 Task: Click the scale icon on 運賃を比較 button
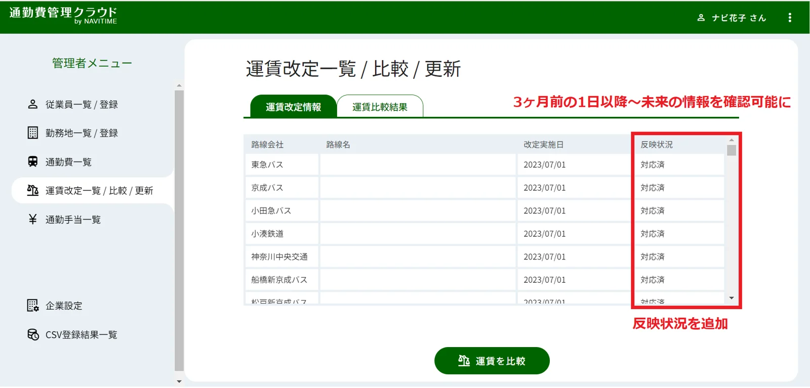tap(464, 361)
